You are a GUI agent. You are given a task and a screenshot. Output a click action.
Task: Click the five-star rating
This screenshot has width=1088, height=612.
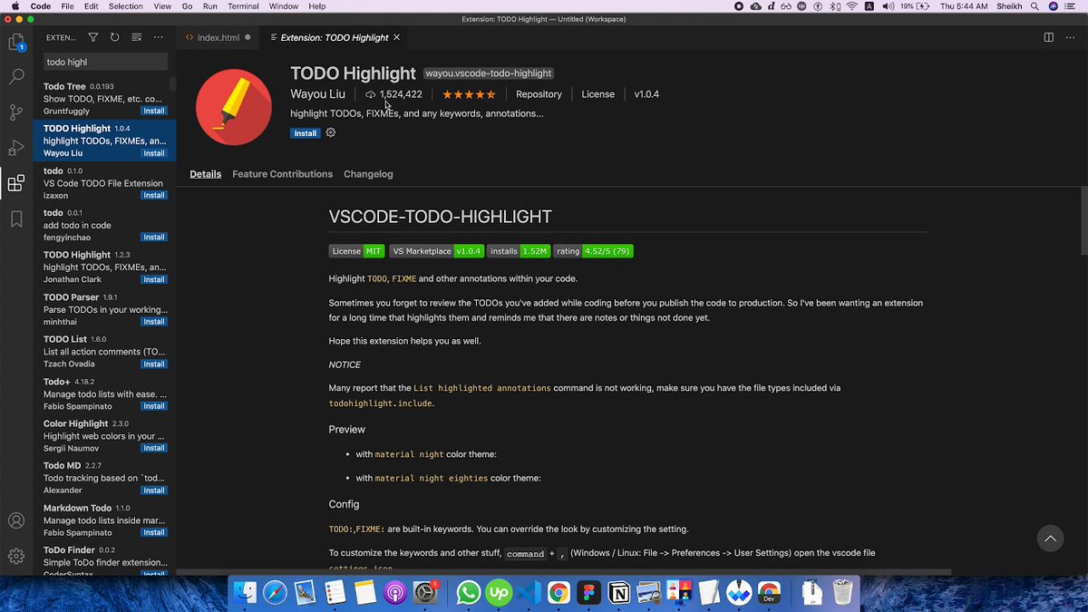[x=469, y=94]
